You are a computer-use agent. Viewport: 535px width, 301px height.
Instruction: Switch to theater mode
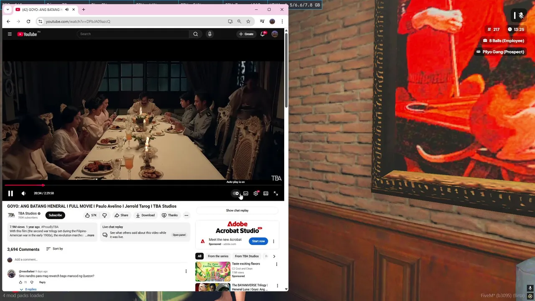coord(266,193)
